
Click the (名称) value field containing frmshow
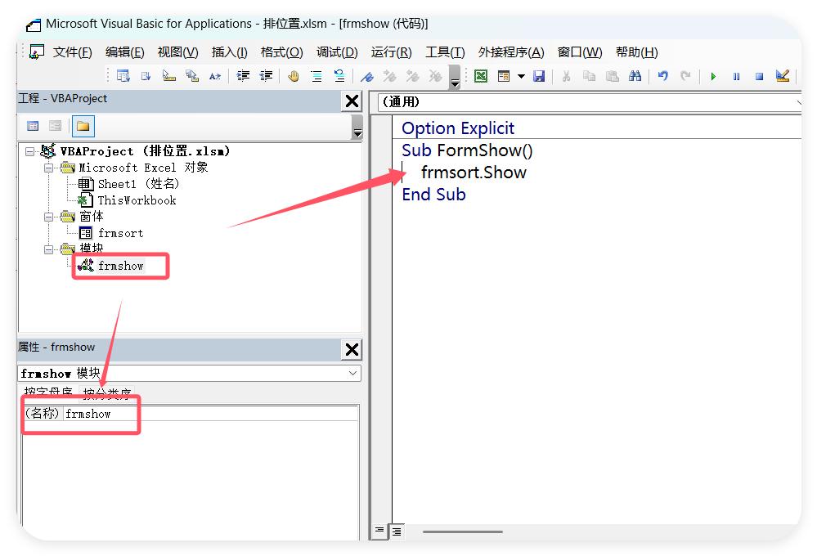210,414
